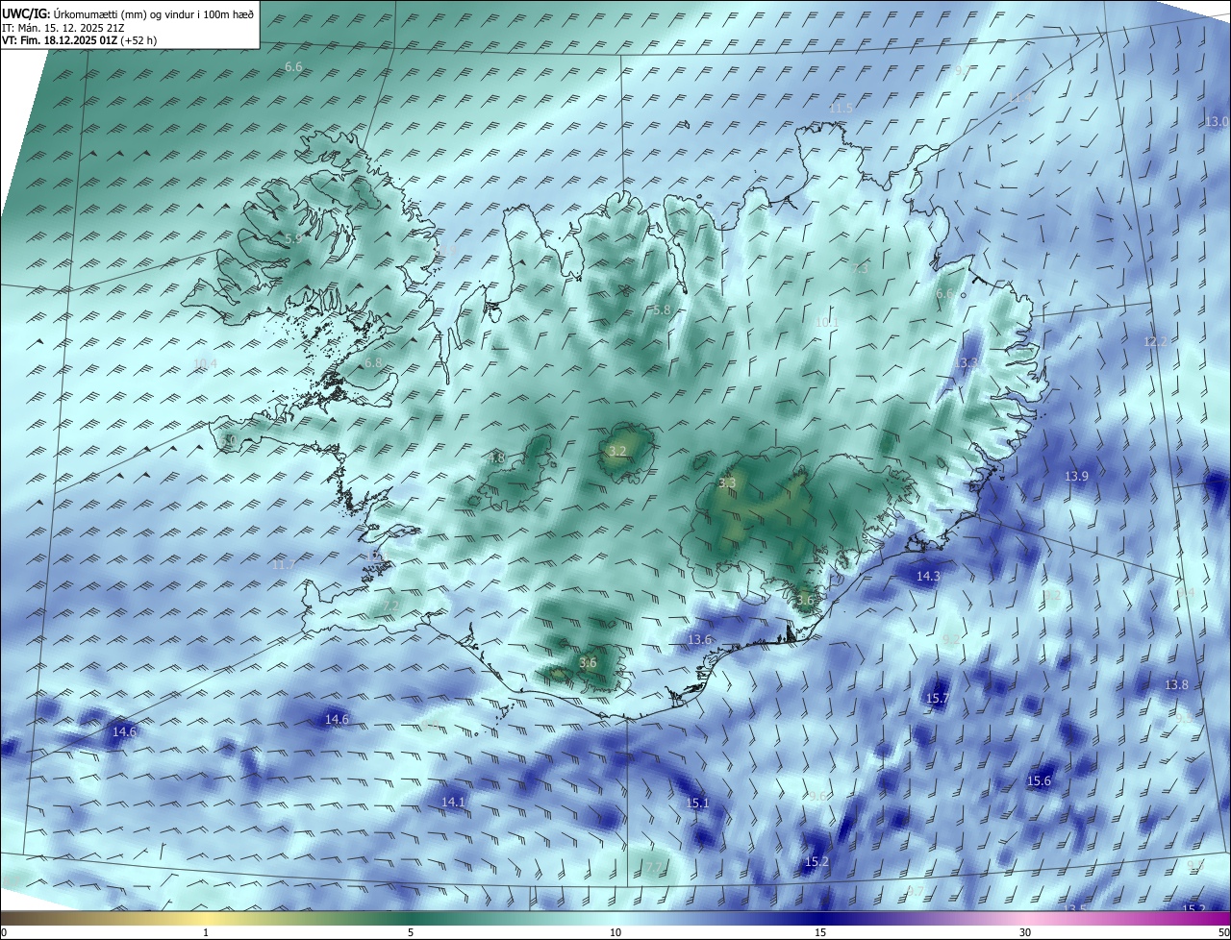Click the 4.8 value label
Image resolution: width=1231 pixels, height=940 pixels.
496,458
